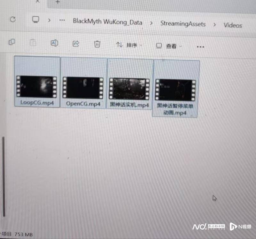Screen dimensions: 256x239
Task: Click the 753 MB status bar text
Action: click(x=23, y=235)
